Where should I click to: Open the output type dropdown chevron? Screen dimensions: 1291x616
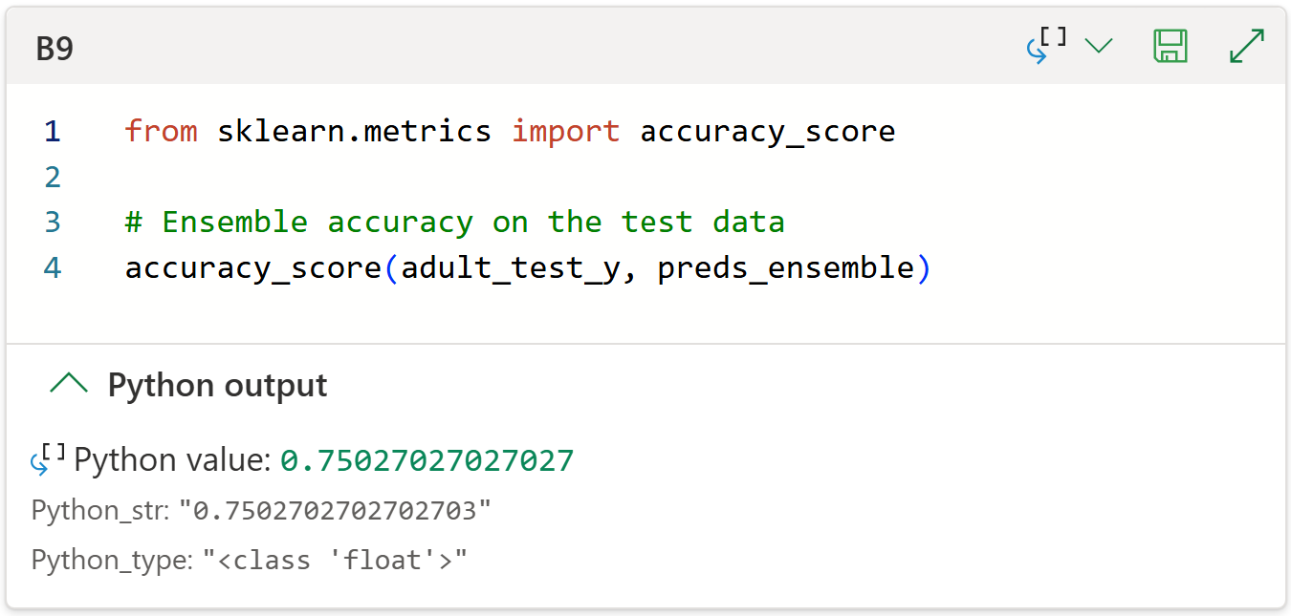[x=1099, y=46]
